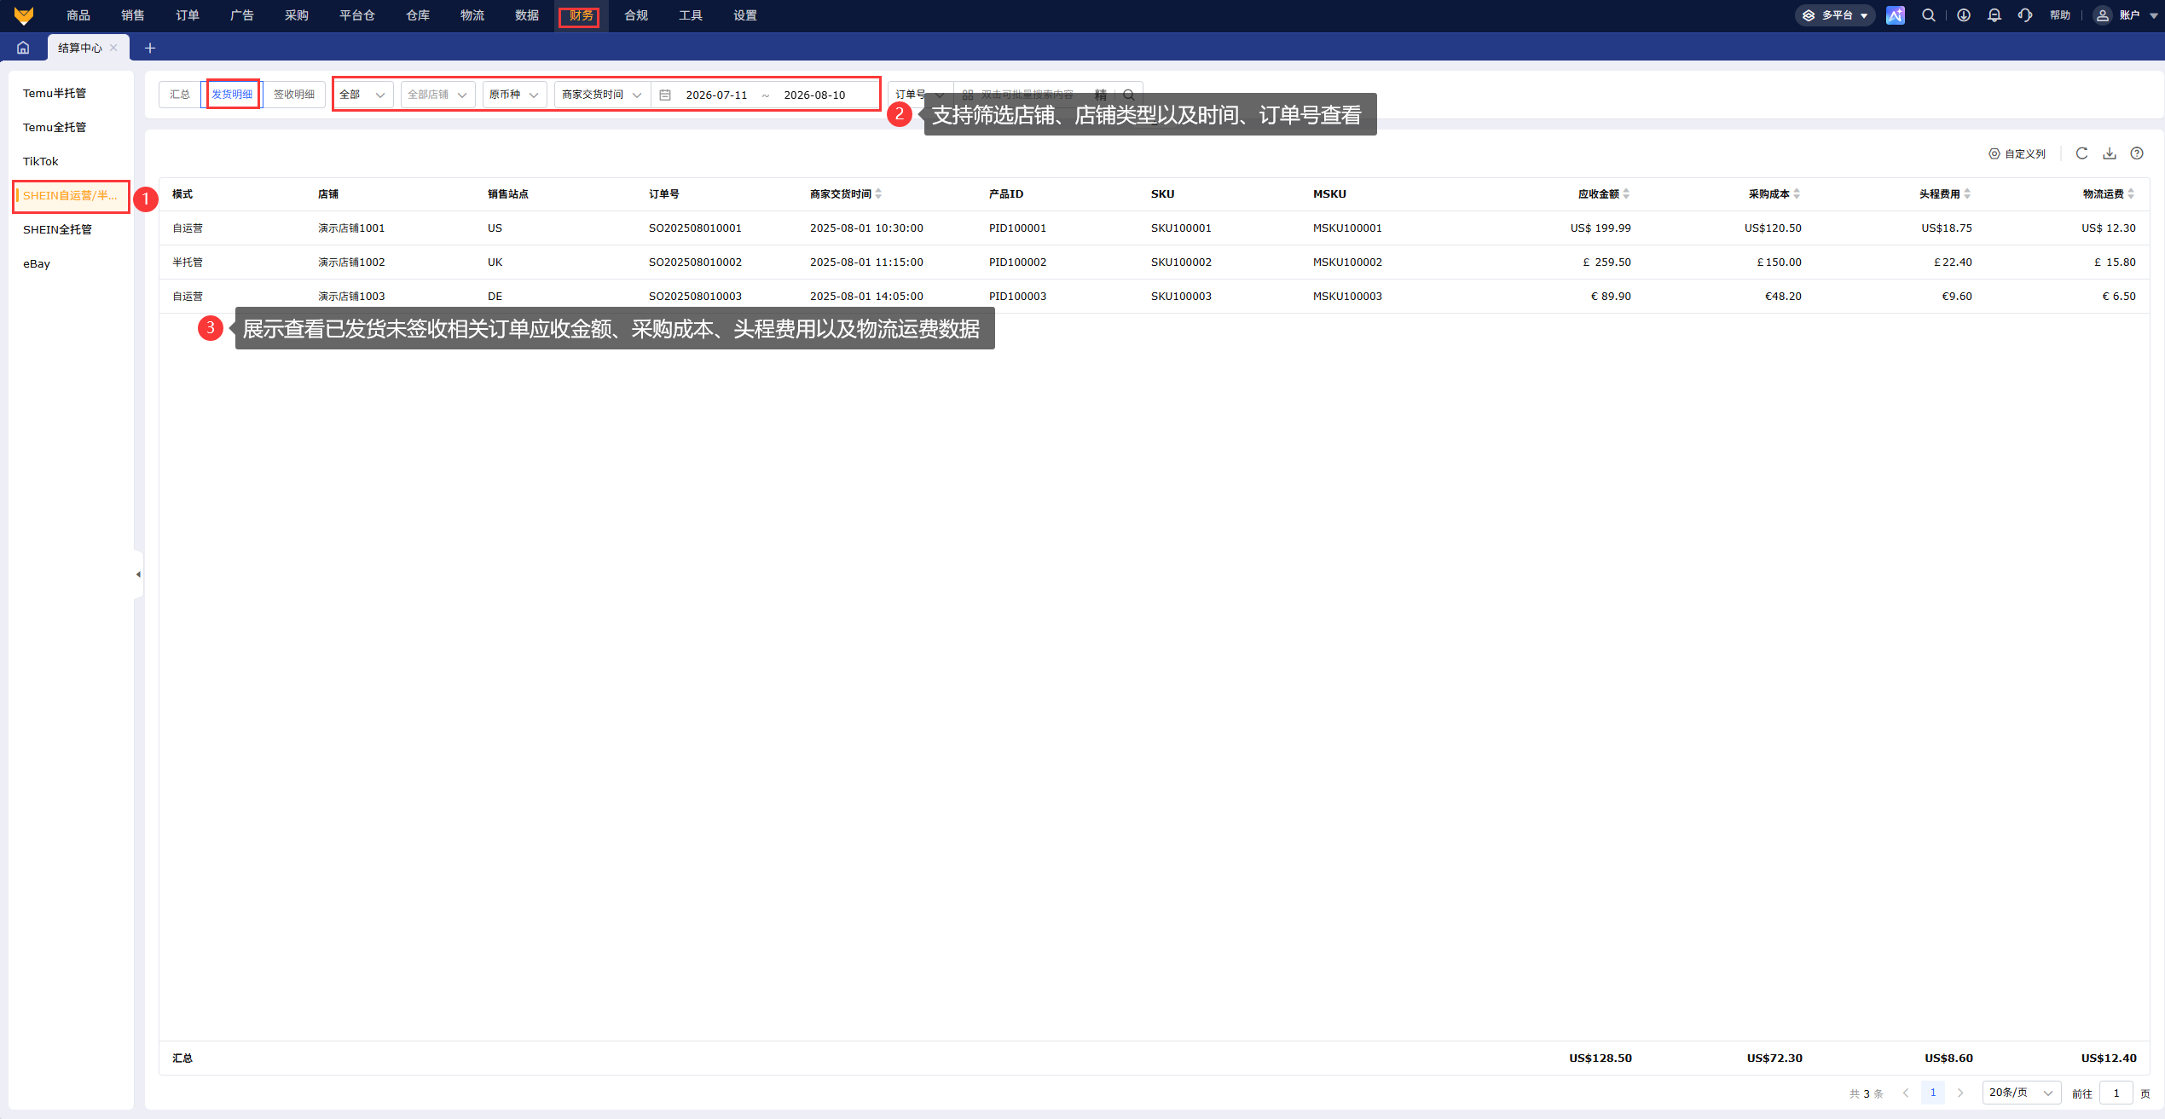2165x1119 pixels.
Task: Open the 商品 menu
Action: coord(78,15)
